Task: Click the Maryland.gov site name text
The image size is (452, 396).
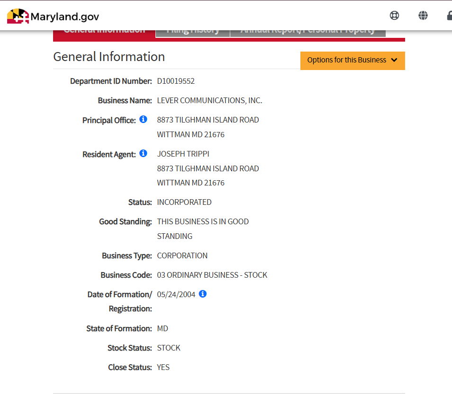Action: (65, 17)
